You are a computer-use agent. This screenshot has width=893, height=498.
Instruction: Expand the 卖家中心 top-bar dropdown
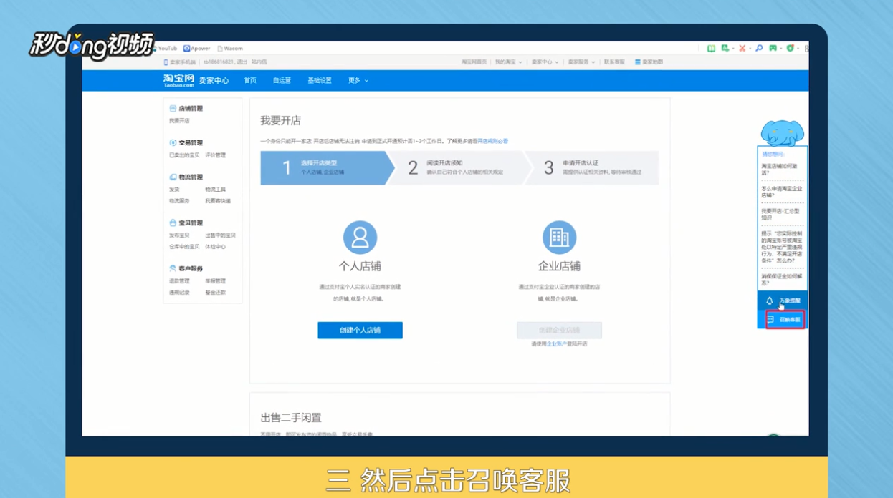tap(545, 62)
